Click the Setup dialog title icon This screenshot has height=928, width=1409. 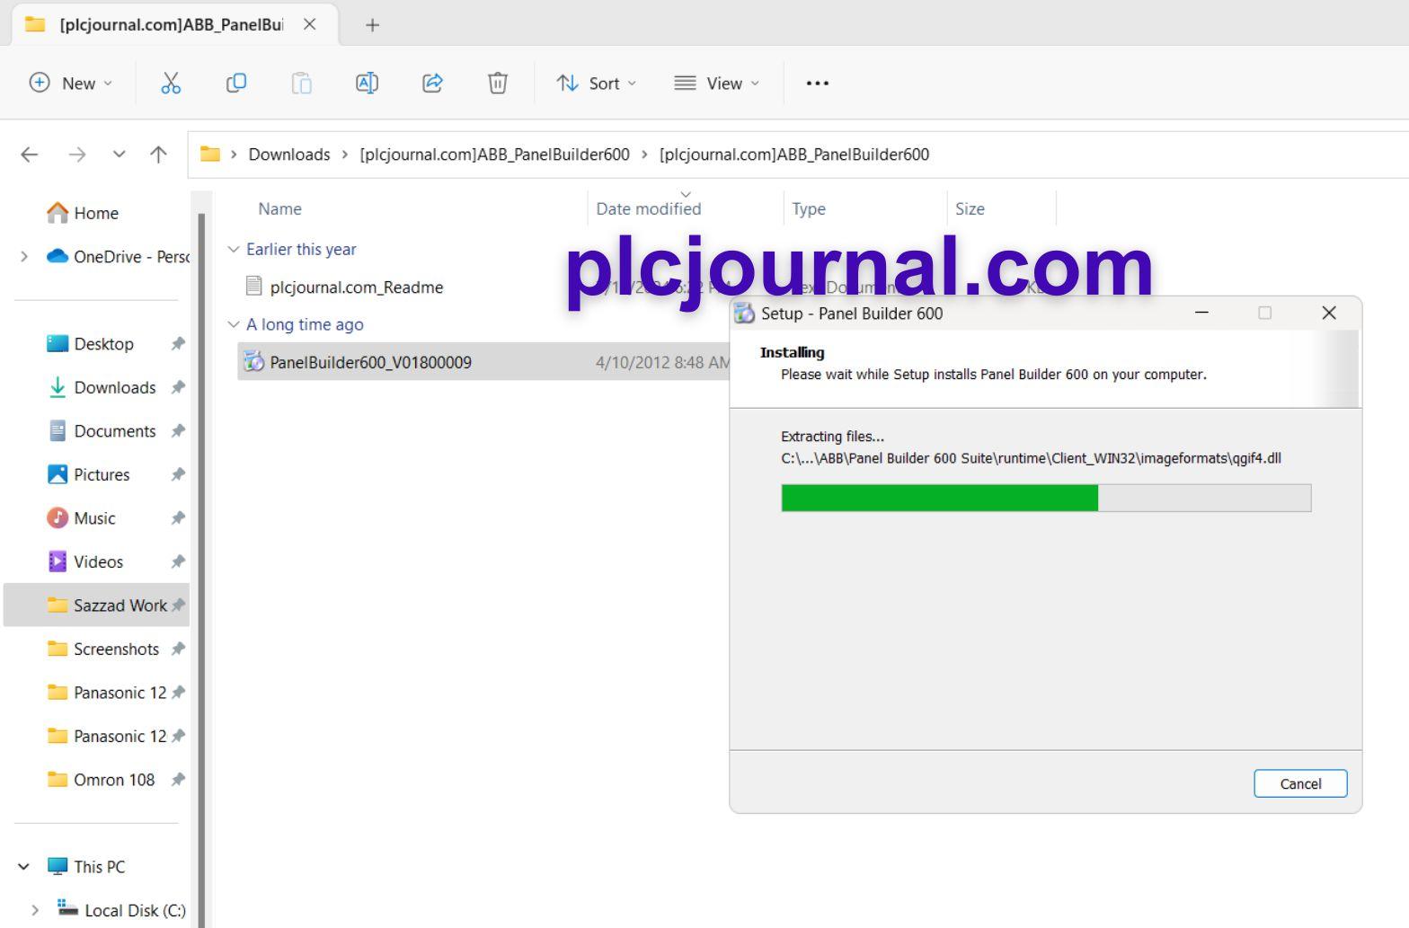coord(744,313)
